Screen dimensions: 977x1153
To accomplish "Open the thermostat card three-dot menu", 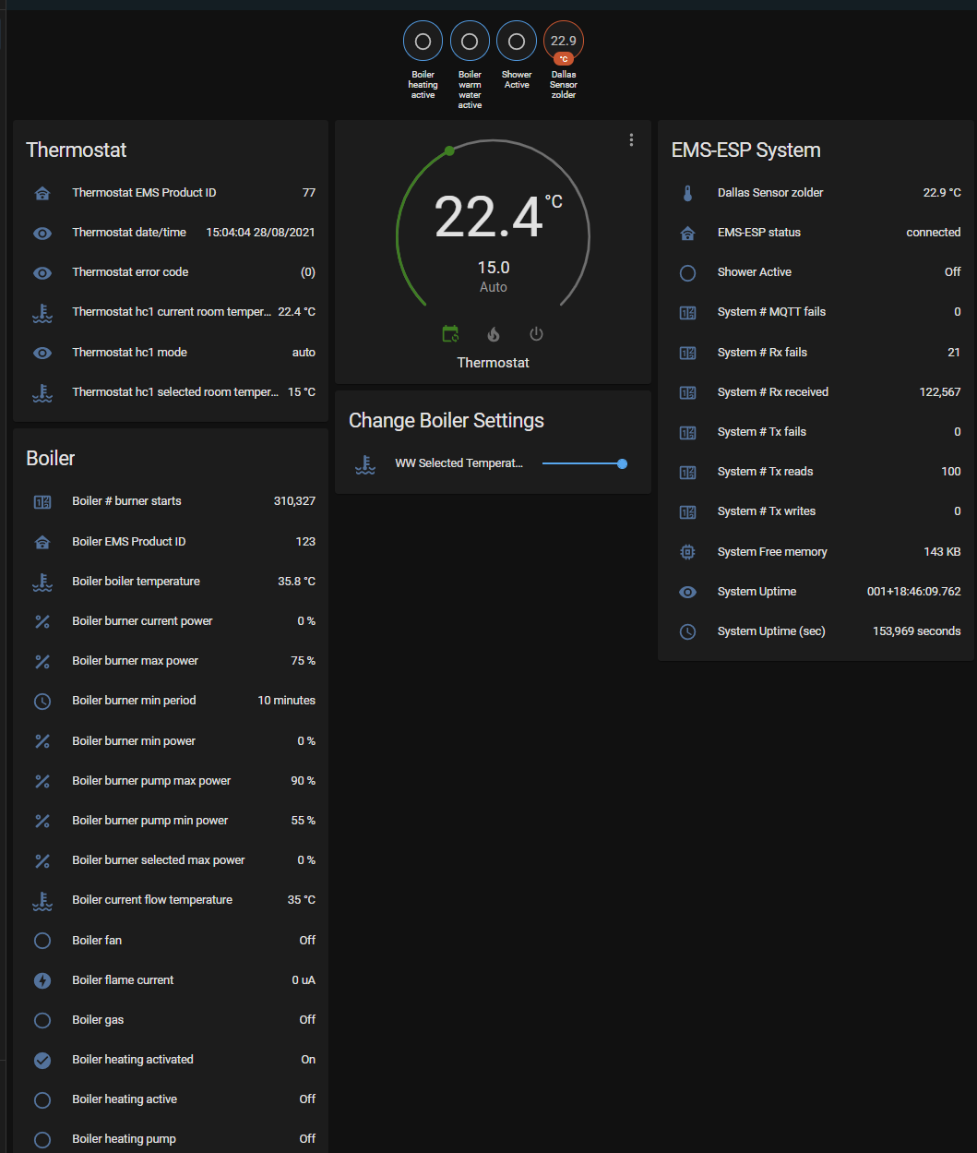I will pyautogui.click(x=631, y=140).
